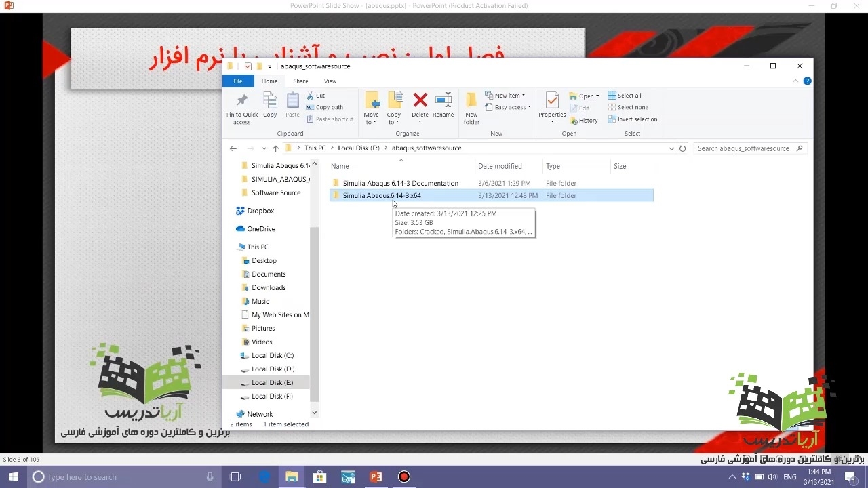Click the red Delete icon in ribbon
This screenshot has height=488, width=868.
(420, 102)
